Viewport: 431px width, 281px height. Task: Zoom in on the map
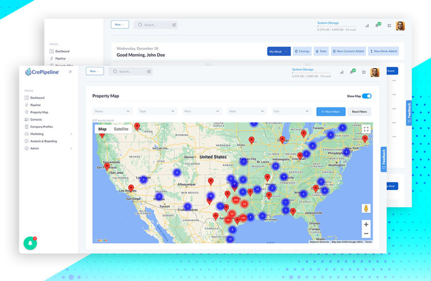pyautogui.click(x=366, y=224)
